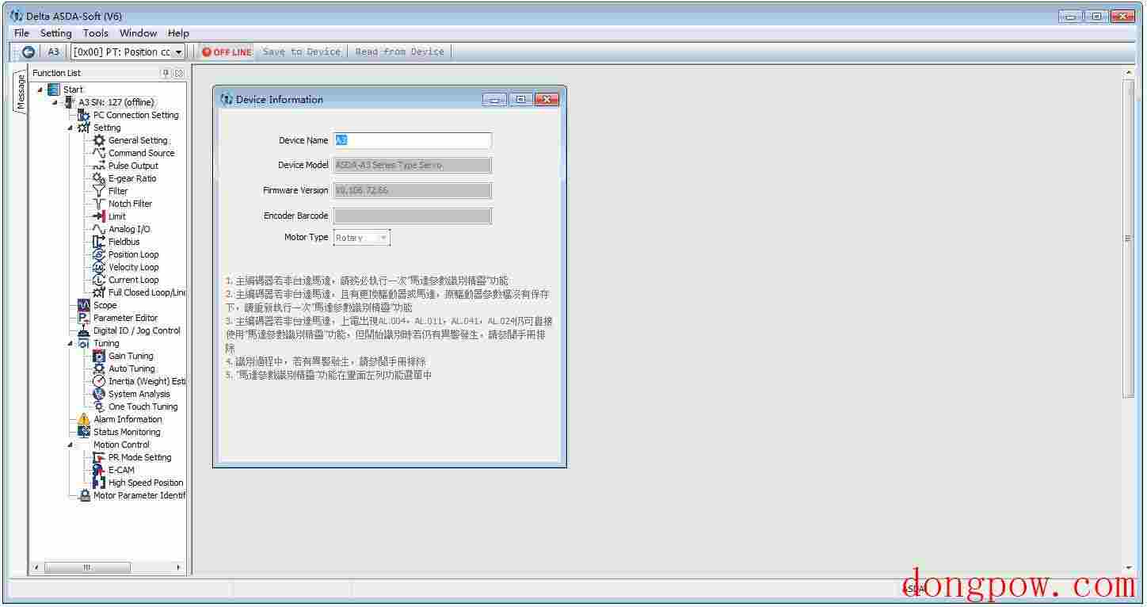
Task: Select Digital IO / Jog Control icon
Action: click(84, 330)
